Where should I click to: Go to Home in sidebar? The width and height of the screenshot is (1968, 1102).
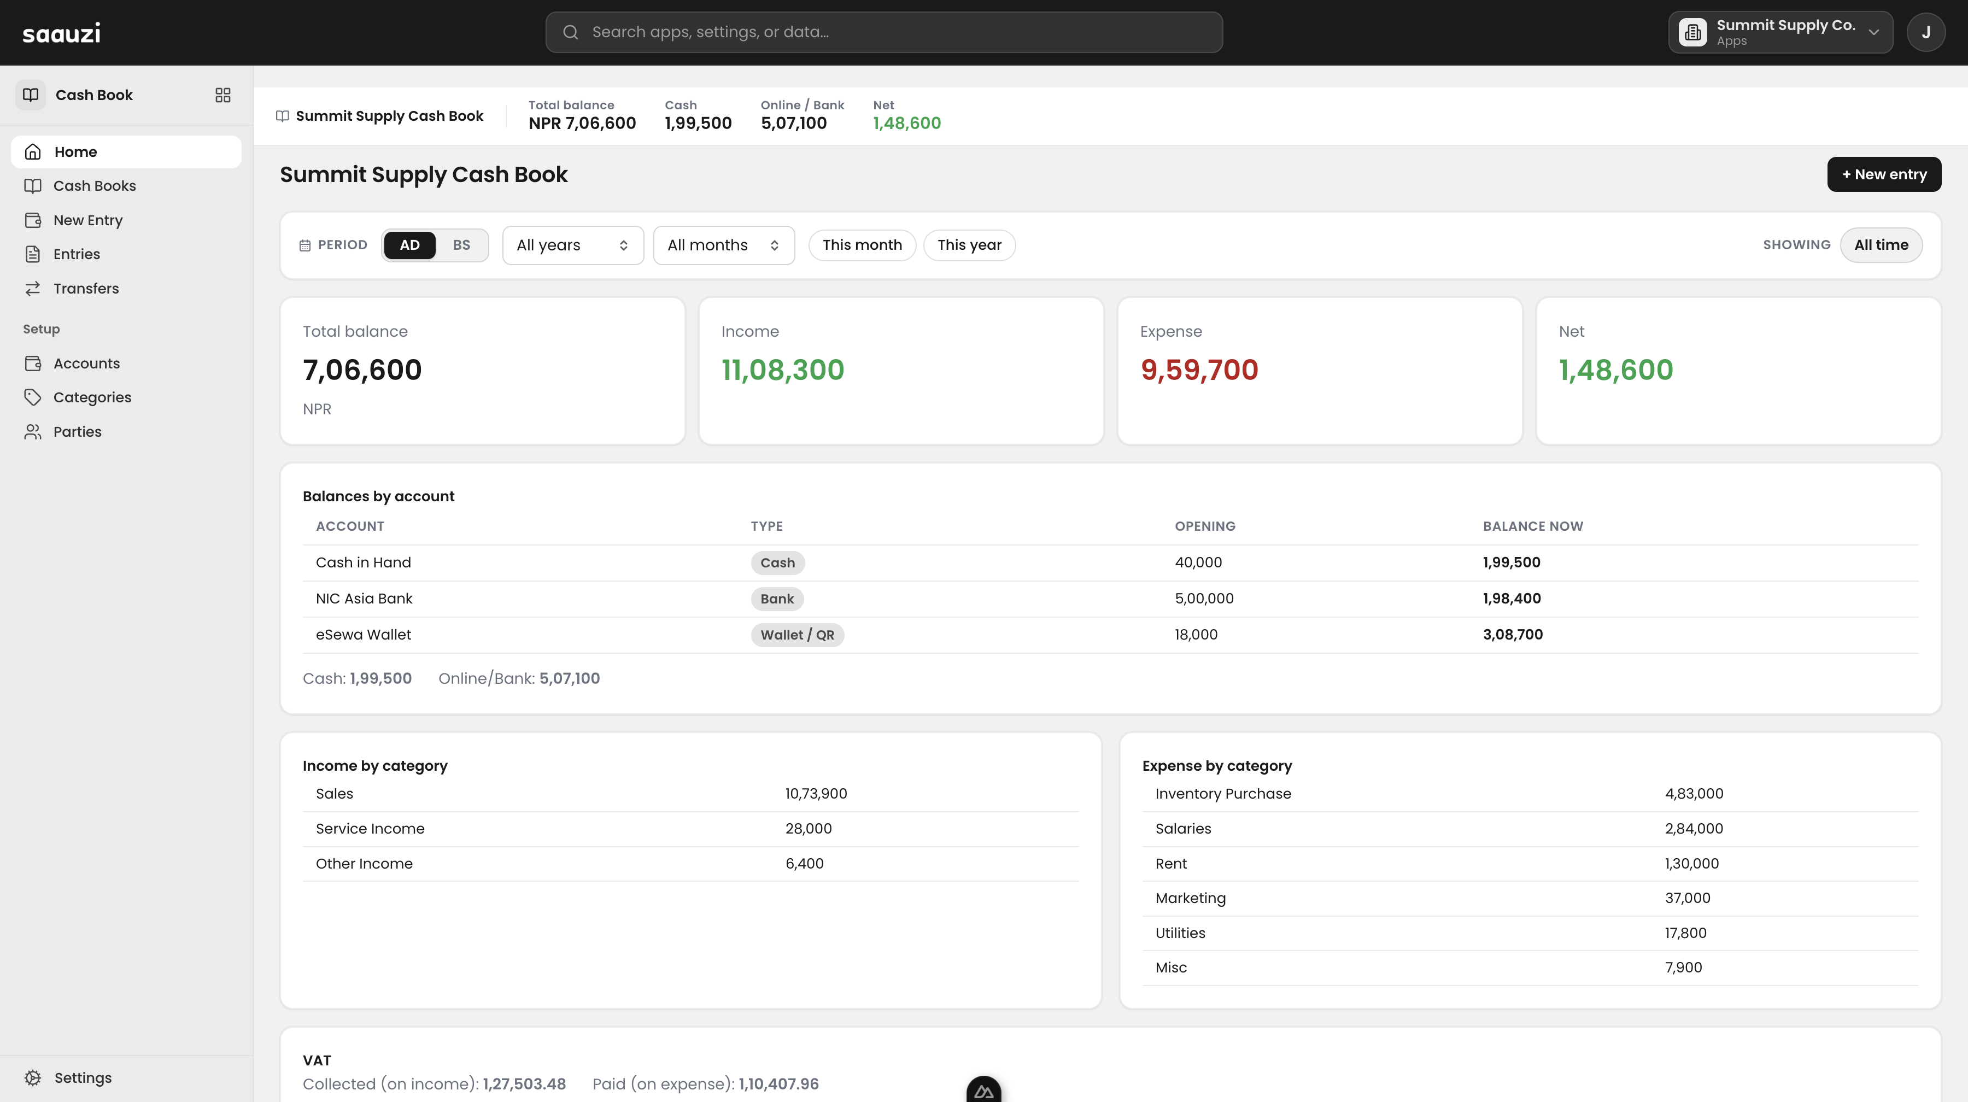click(126, 152)
